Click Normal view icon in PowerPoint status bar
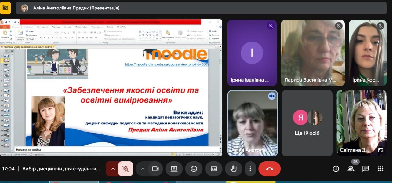Viewport: 393px width, 183px height. [173, 154]
